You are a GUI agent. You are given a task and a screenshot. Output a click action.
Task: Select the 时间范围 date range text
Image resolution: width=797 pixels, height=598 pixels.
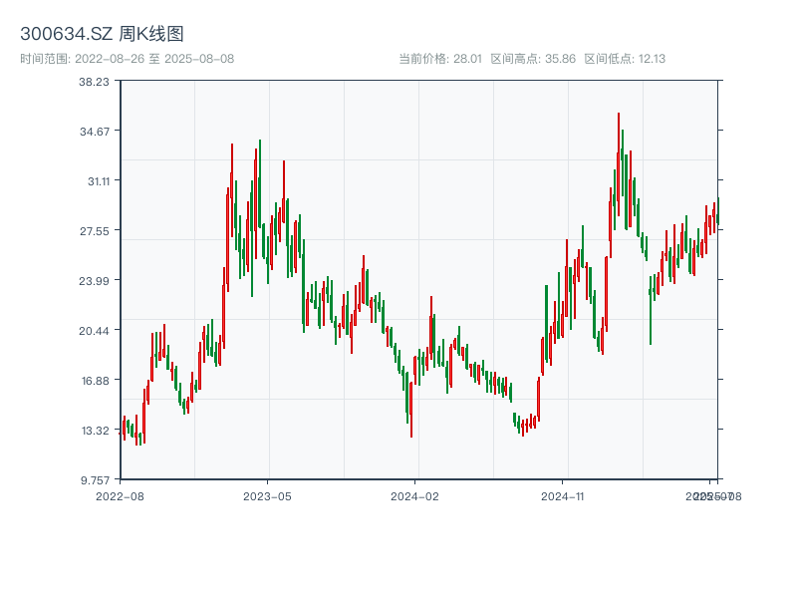coord(127,59)
